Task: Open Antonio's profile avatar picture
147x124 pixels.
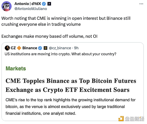Action: click(x=7, y=6)
